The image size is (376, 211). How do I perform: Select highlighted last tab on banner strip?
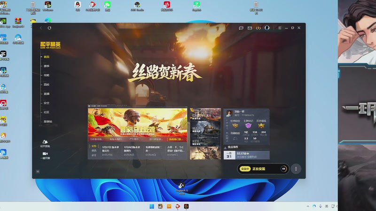click(x=176, y=139)
